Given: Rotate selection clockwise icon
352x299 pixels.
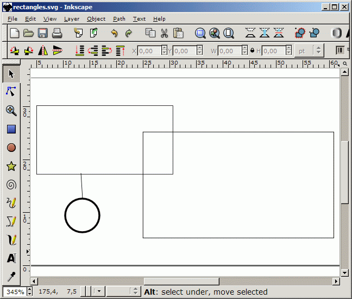Looking at the screenshot, I should [x=29, y=50].
